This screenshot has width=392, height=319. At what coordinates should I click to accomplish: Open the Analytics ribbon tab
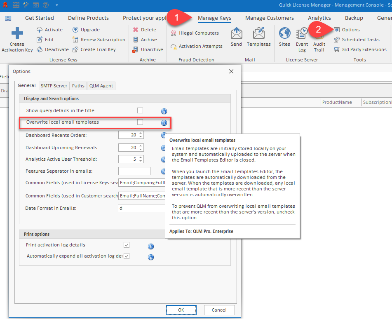tap(319, 18)
